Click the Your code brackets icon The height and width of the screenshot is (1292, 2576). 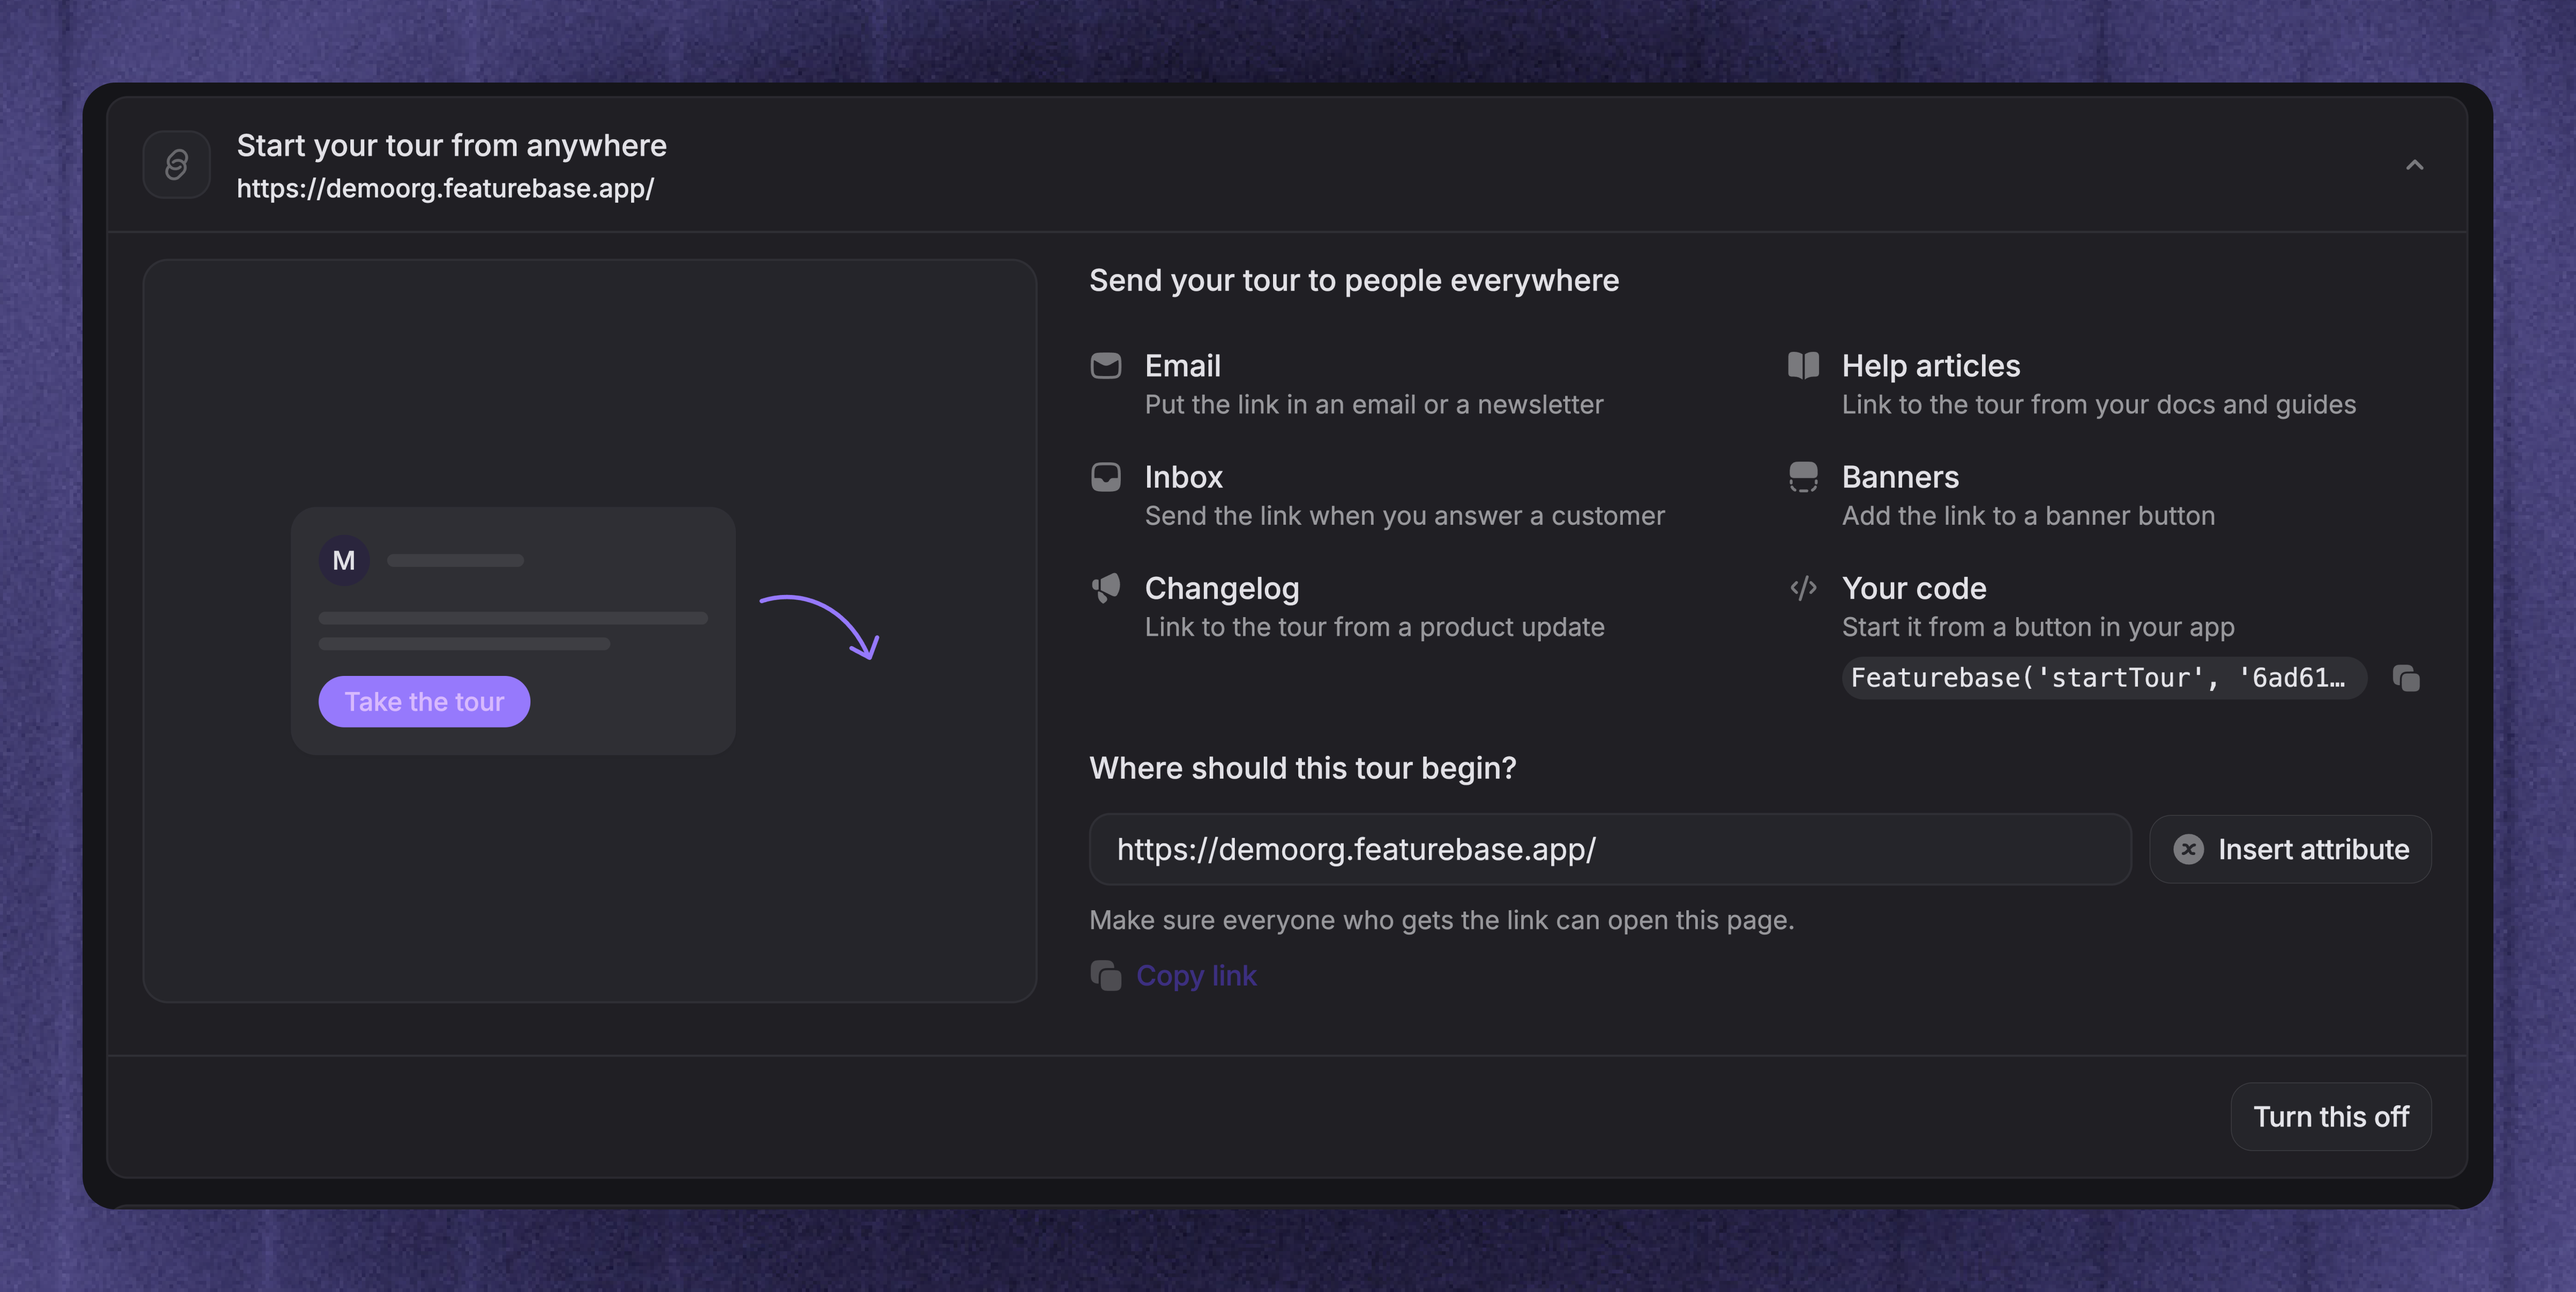(x=1803, y=588)
